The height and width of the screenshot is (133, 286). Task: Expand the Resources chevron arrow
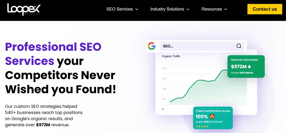226,9
